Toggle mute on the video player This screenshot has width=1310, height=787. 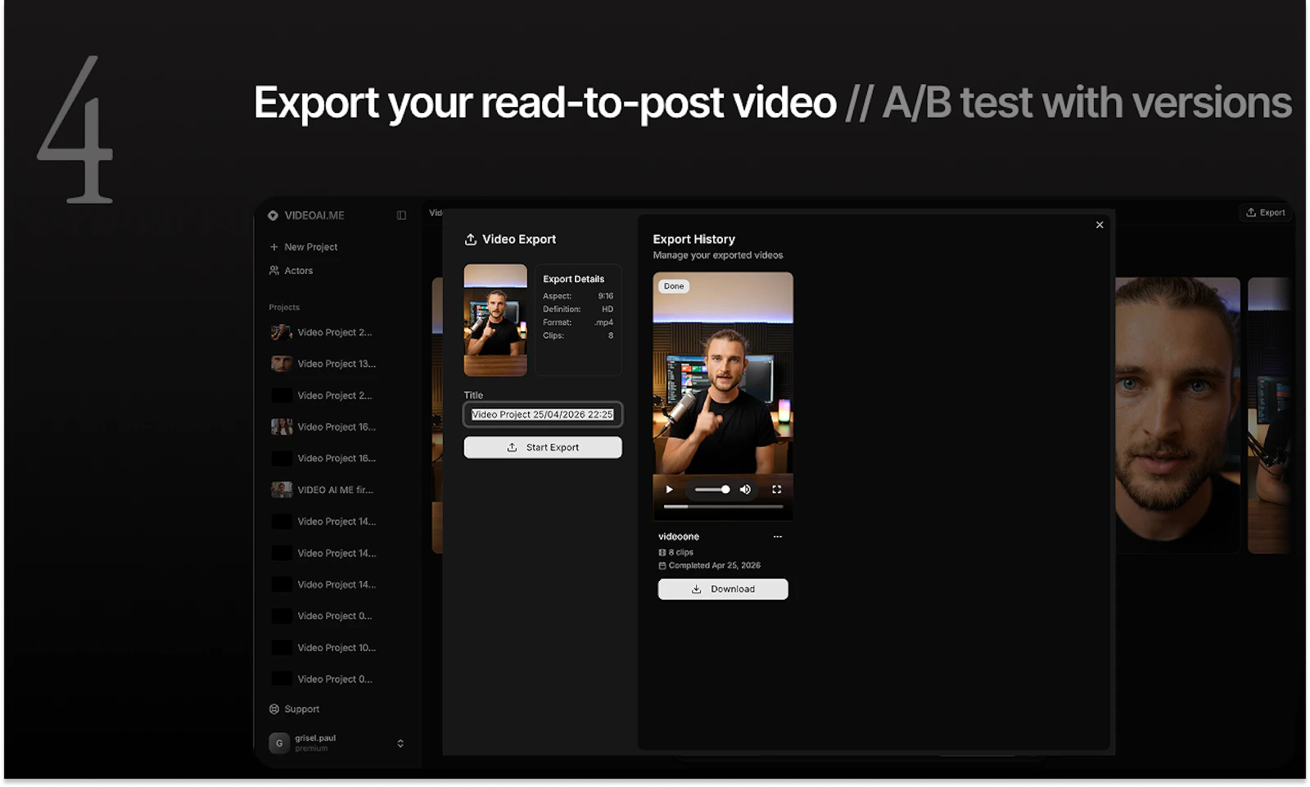(x=745, y=489)
